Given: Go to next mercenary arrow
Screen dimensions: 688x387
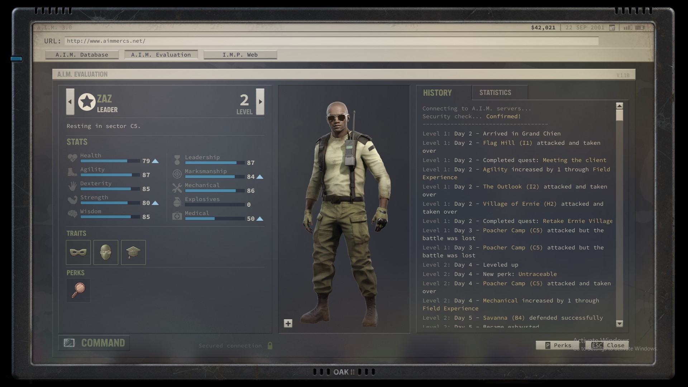Looking at the screenshot, I should click(260, 102).
